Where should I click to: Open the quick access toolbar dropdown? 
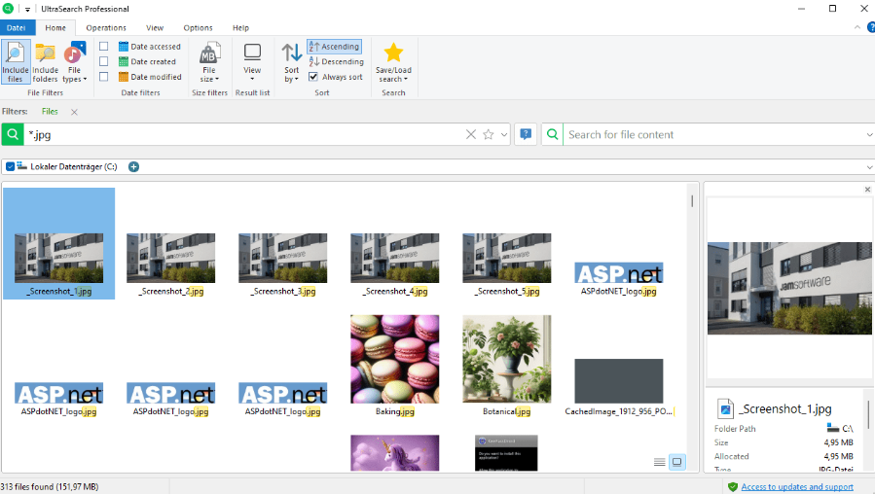click(x=27, y=9)
